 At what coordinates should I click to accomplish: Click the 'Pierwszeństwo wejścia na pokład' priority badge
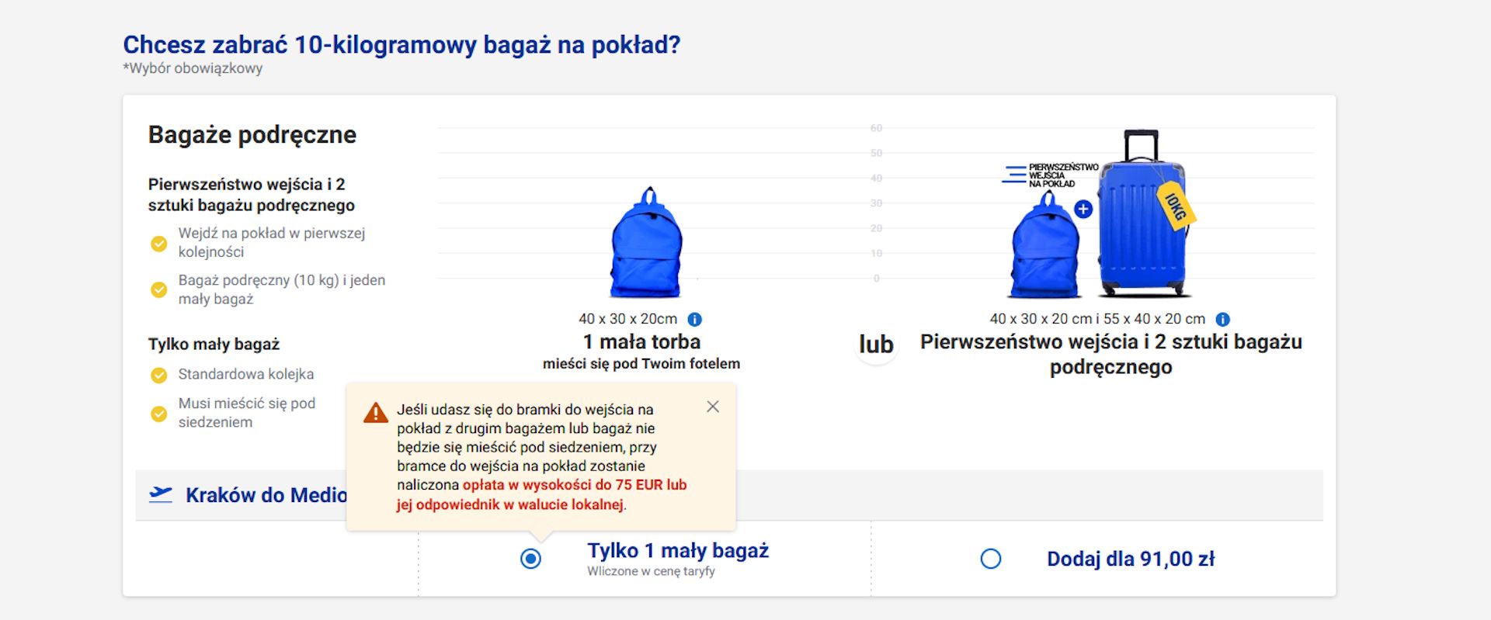tap(1051, 175)
